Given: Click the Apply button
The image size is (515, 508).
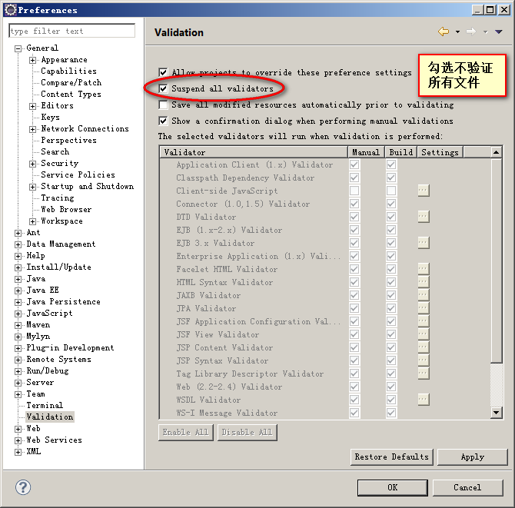Looking at the screenshot, I should click(x=472, y=457).
